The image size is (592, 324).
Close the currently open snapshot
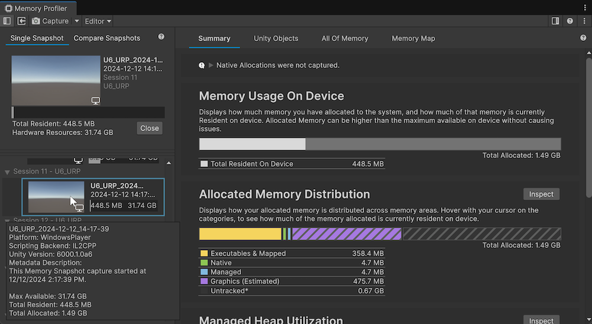pos(150,128)
